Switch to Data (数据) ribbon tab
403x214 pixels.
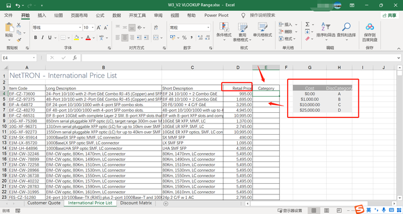tap(116, 16)
